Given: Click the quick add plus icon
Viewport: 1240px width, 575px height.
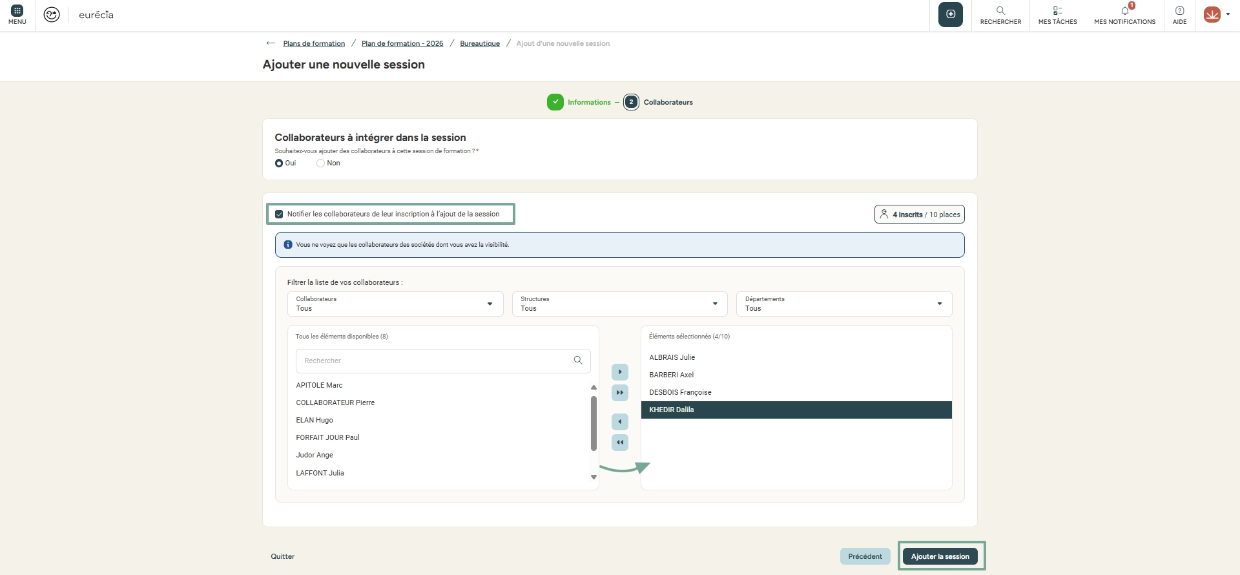Looking at the screenshot, I should (x=950, y=14).
